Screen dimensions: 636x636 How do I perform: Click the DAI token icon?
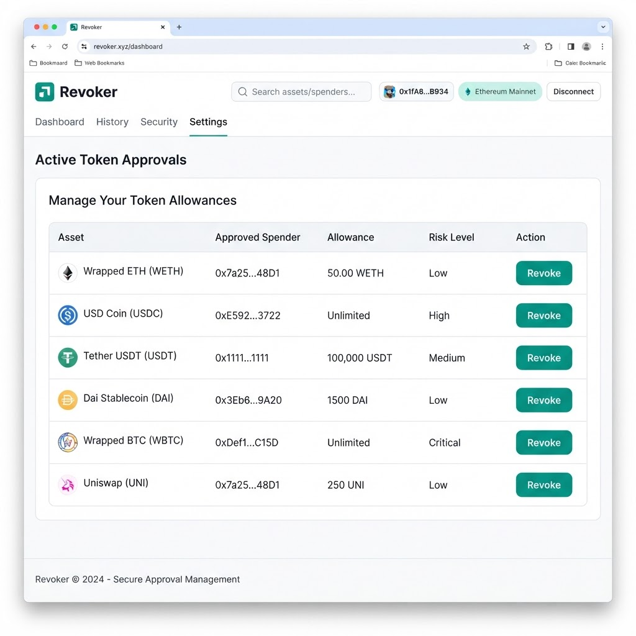coord(68,400)
